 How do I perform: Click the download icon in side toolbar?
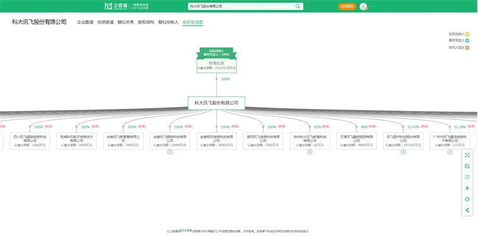(467, 188)
